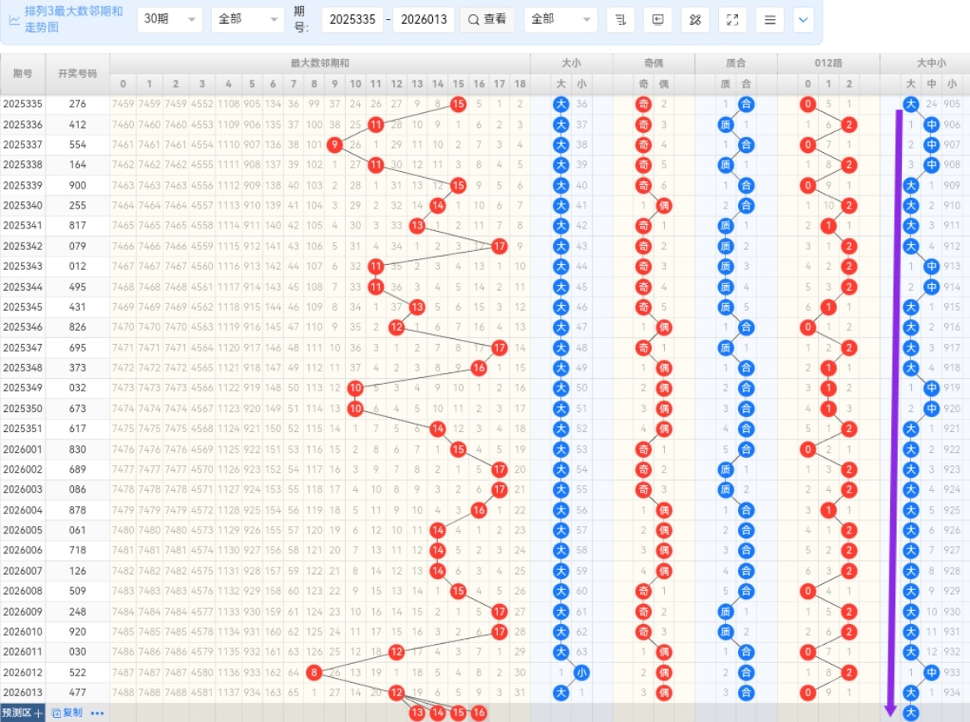The image size is (970, 722).
Task: Click the 开奖号码 column header
Action: coord(77,74)
